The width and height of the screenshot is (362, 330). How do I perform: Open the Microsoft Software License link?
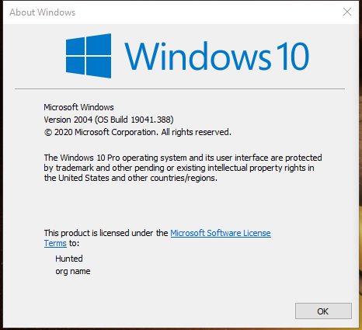pyautogui.click(x=221, y=233)
